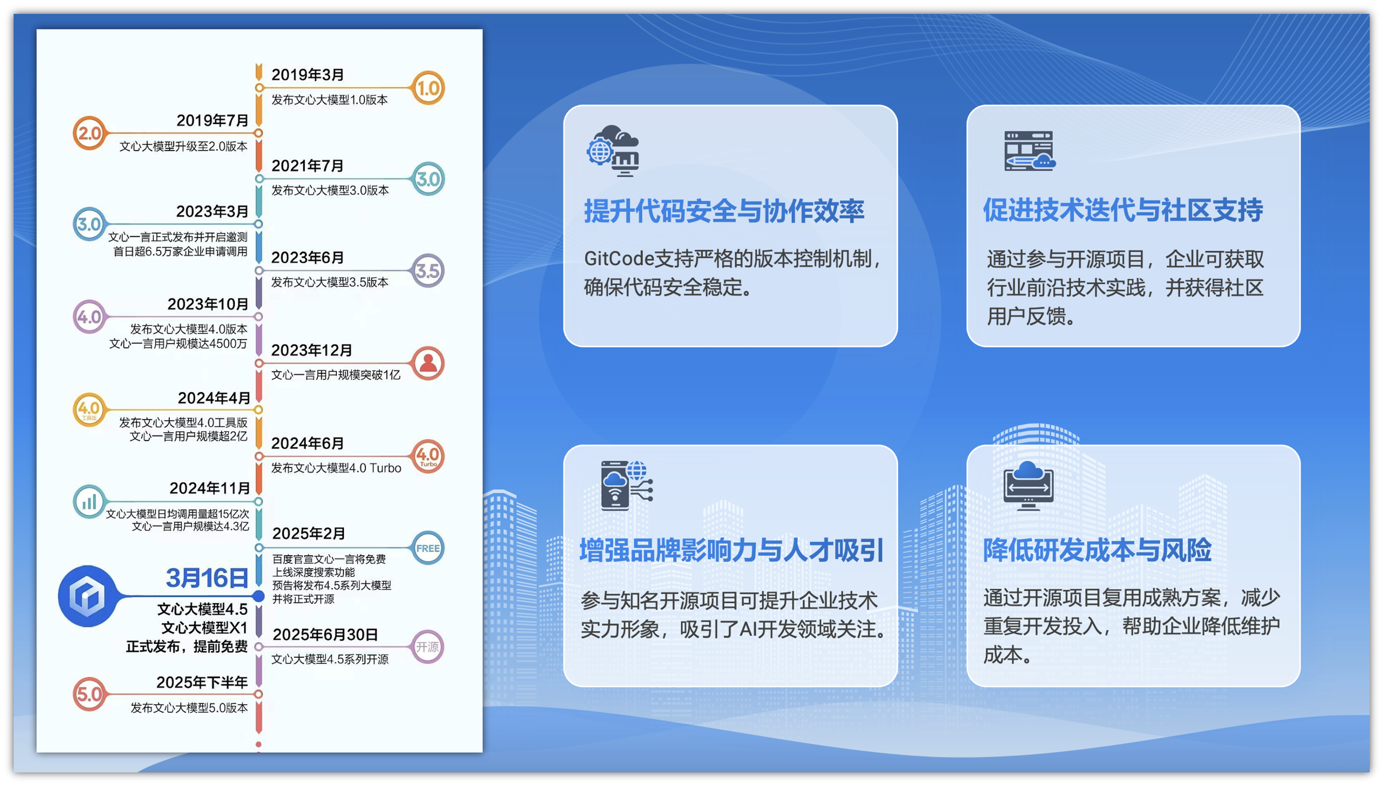Click the text 发布文心大模型4.0 Turbo
This screenshot has width=1382, height=788.
coord(336,467)
